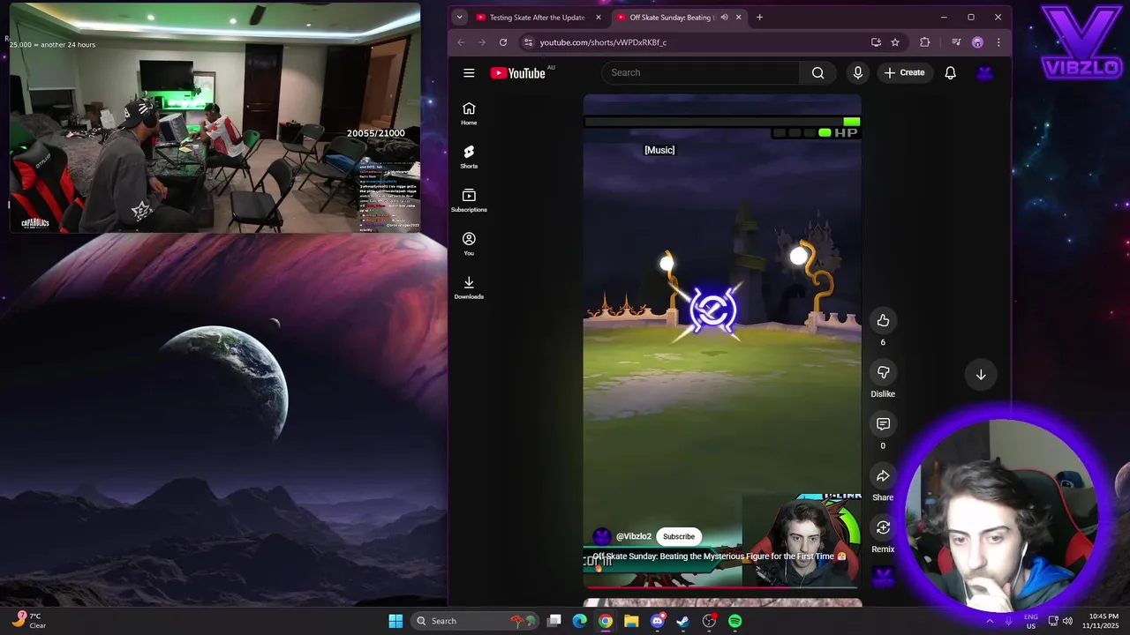
Task: Switch ENG US input language indicator
Action: coord(1031,621)
